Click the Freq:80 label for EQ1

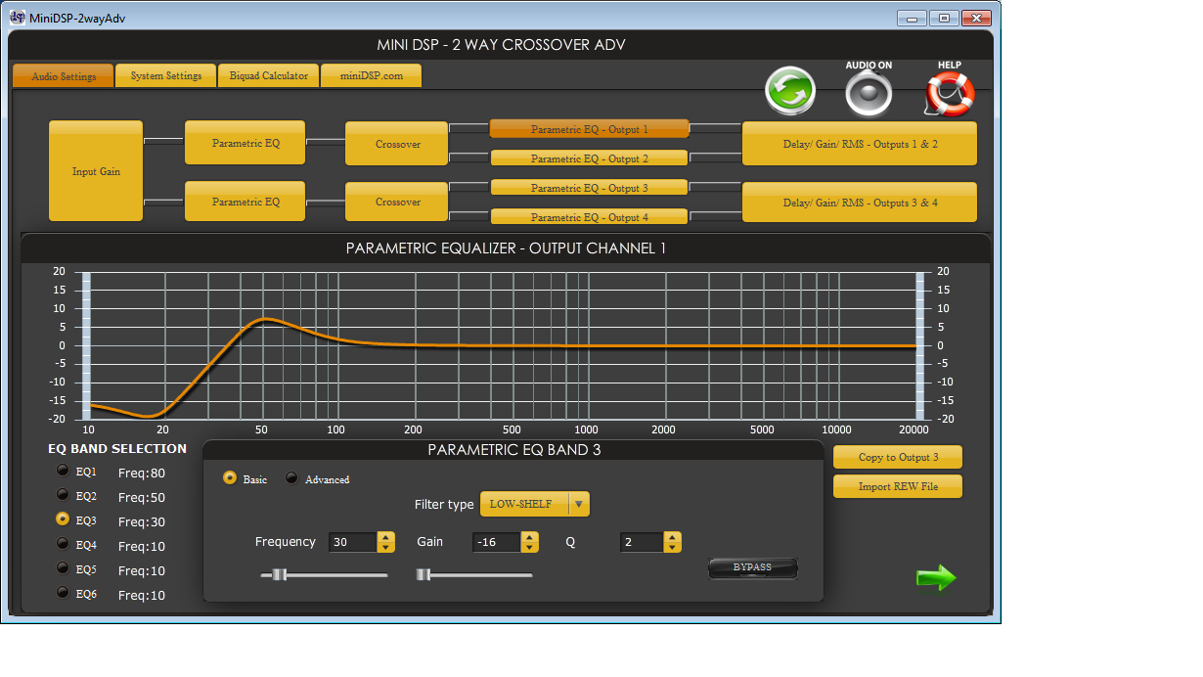pos(142,473)
